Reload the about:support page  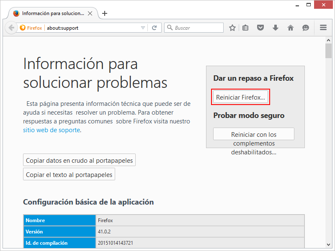pos(154,28)
